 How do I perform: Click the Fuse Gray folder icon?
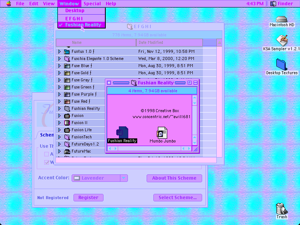click(x=67, y=80)
